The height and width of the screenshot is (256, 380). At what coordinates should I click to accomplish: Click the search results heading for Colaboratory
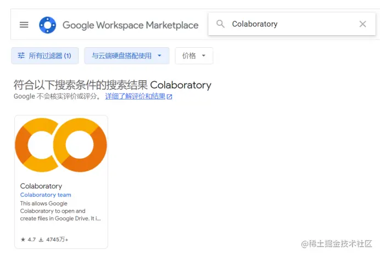tap(113, 85)
